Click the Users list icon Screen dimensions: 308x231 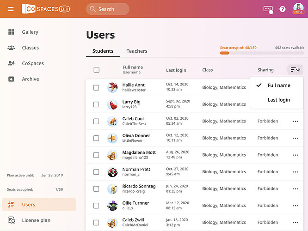(11, 205)
